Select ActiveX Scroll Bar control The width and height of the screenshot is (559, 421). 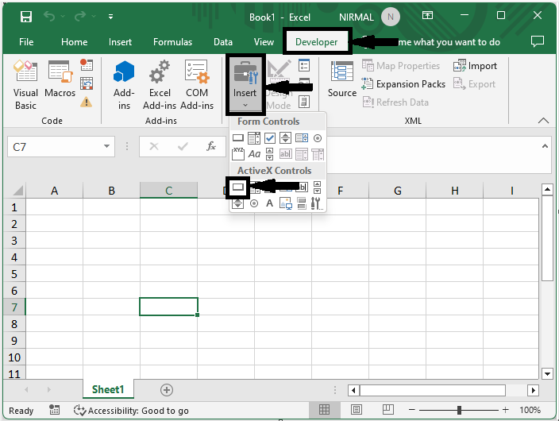pyautogui.click(x=317, y=187)
